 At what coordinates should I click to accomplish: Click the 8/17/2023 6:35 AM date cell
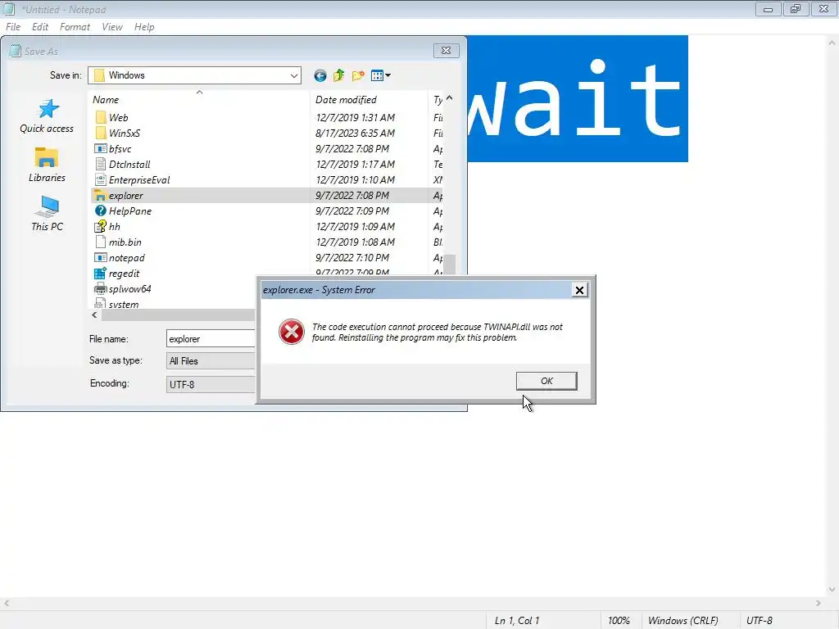(x=356, y=133)
